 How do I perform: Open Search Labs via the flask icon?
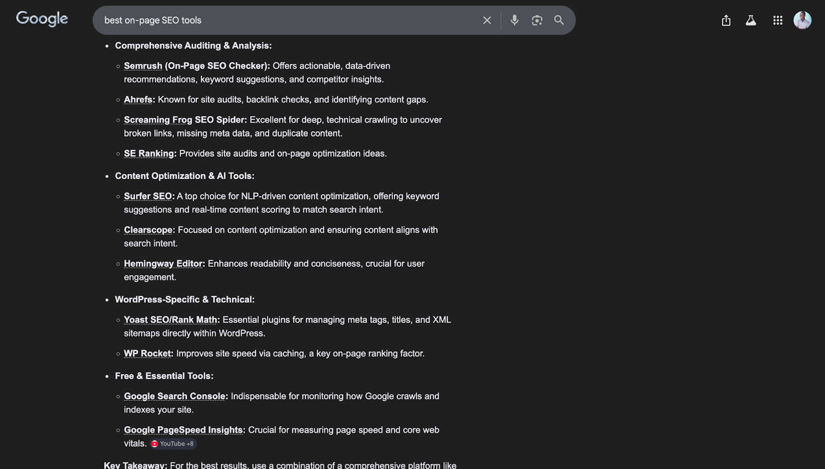[x=751, y=20]
